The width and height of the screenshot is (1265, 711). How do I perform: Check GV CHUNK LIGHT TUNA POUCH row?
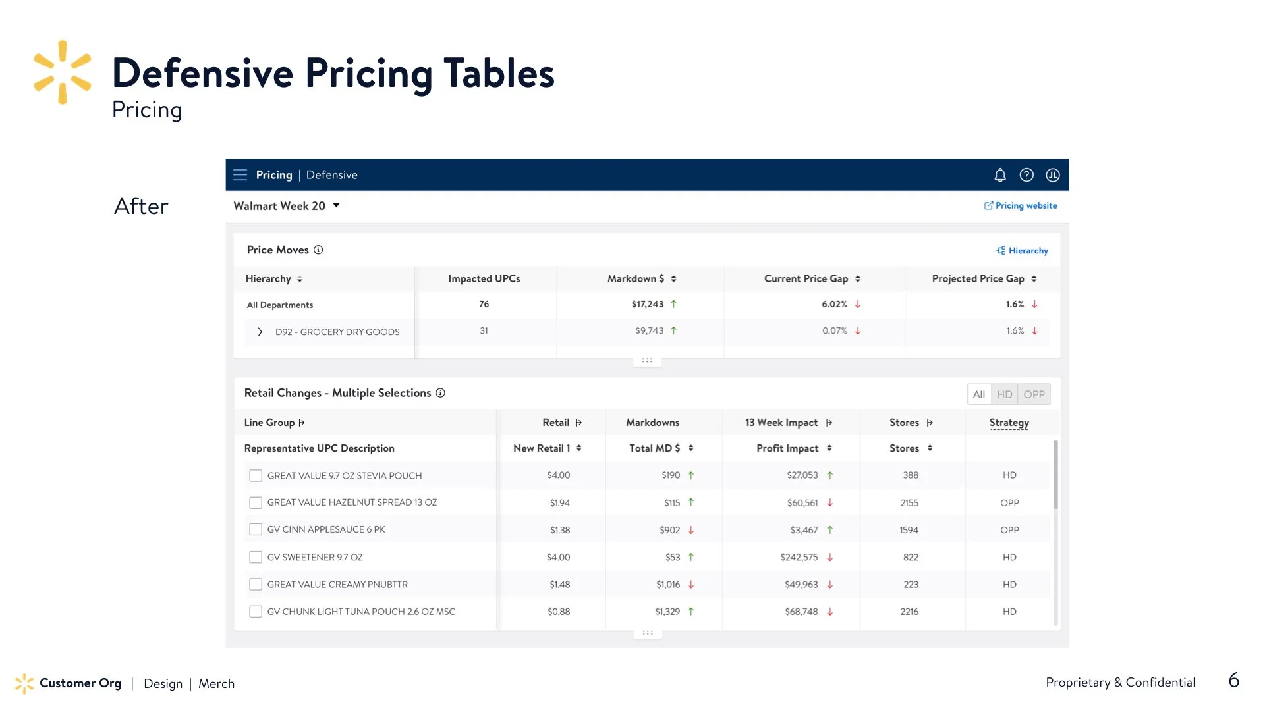pyautogui.click(x=256, y=612)
